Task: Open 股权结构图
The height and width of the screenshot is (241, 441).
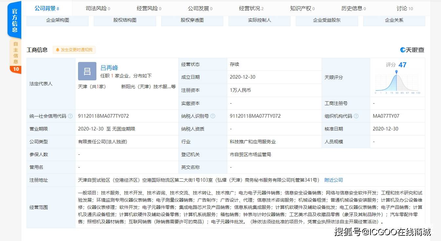Action: [125, 20]
